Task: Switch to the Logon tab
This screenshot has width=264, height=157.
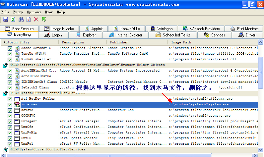Action: (53, 35)
